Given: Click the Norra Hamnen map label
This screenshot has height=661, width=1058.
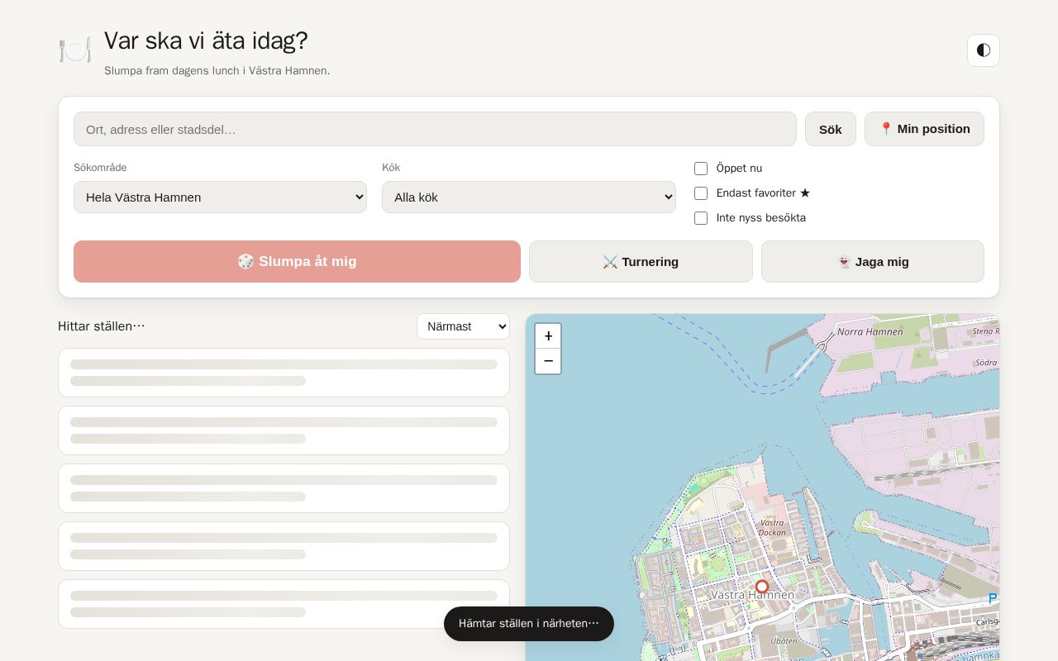Looking at the screenshot, I should 870,331.
